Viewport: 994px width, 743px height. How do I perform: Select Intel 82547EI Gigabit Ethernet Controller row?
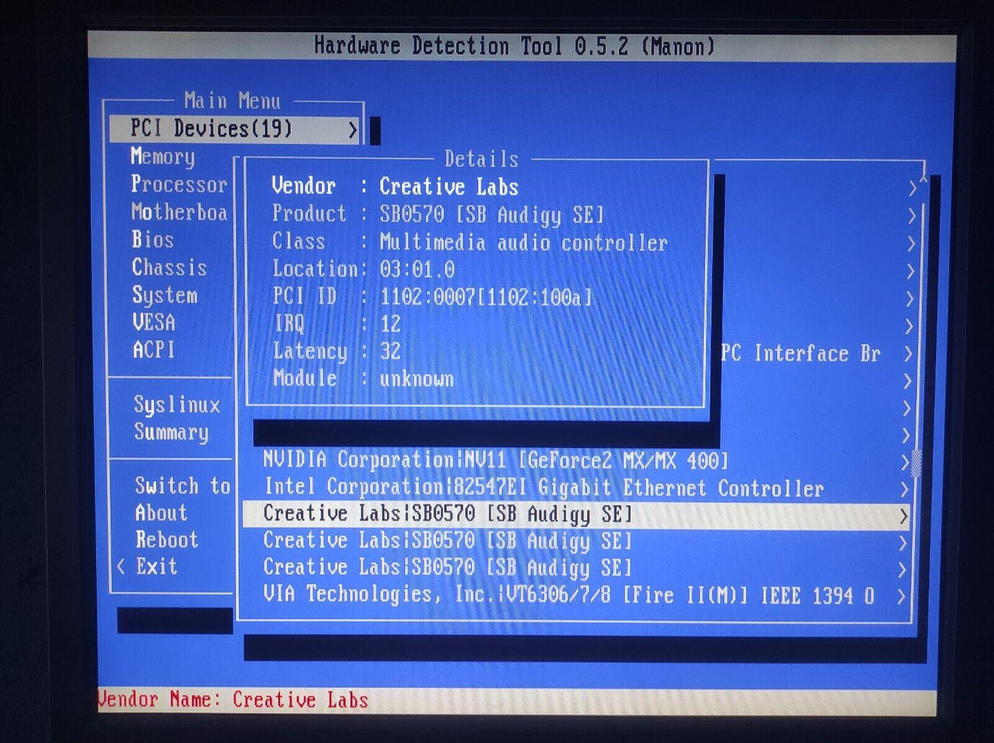point(543,487)
